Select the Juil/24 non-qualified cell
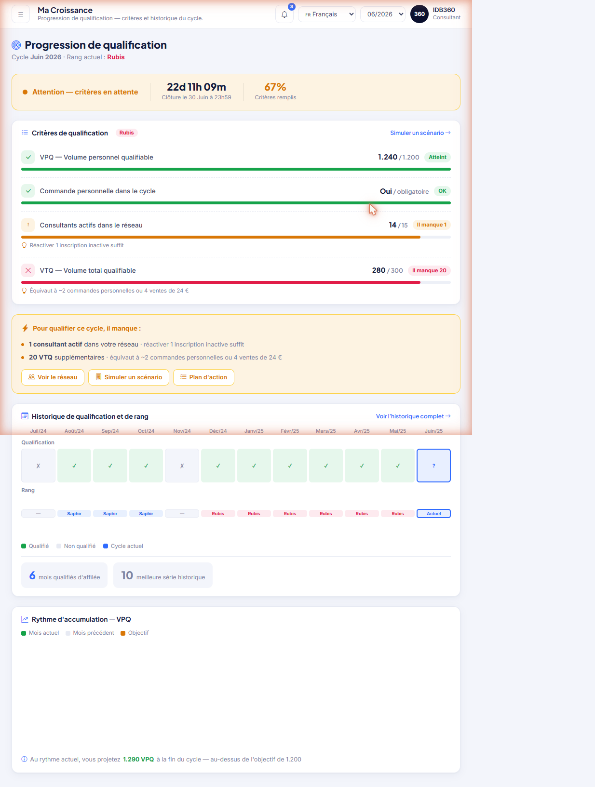Screen dimensions: 595x787 (38, 466)
